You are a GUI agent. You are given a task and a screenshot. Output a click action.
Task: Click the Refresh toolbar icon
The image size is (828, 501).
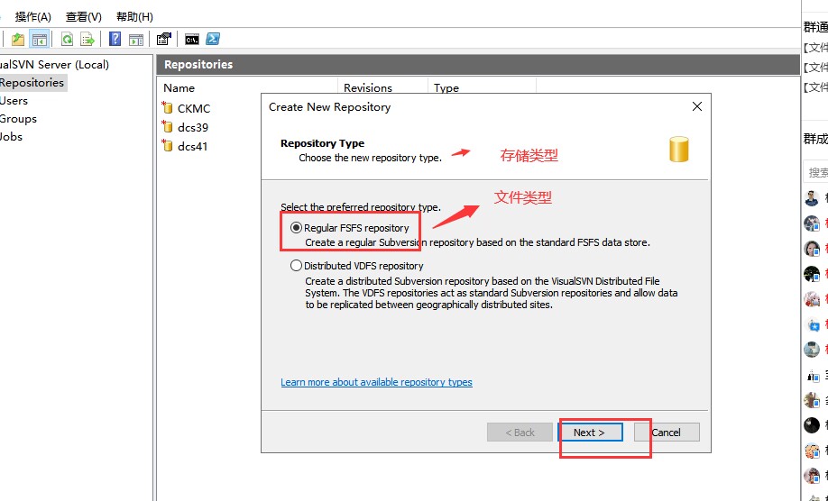pos(67,39)
